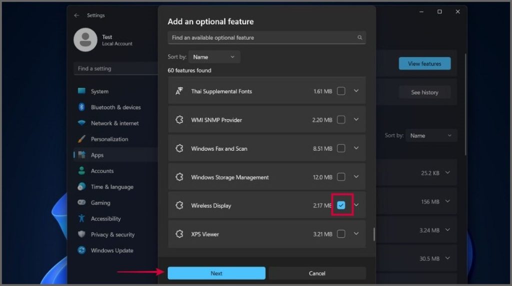Expand the 3.24 MB item in background list

click(x=447, y=230)
